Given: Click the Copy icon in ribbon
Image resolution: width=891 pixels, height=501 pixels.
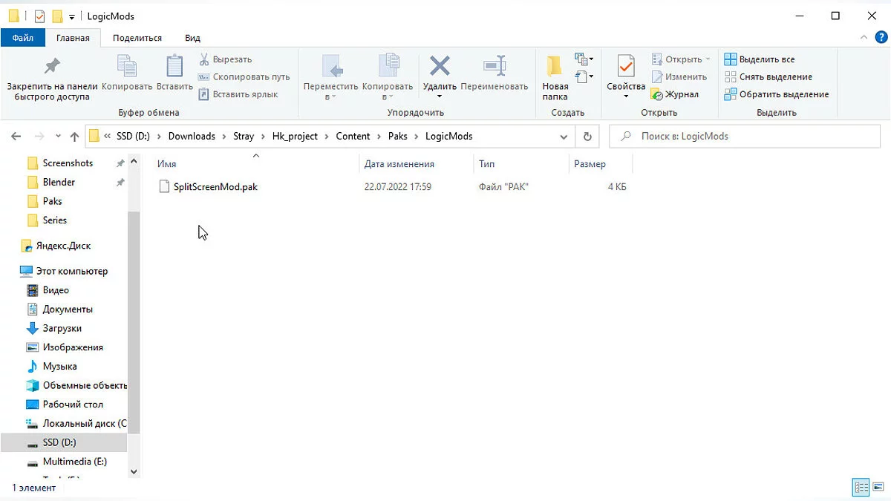Looking at the screenshot, I should pyautogui.click(x=127, y=67).
